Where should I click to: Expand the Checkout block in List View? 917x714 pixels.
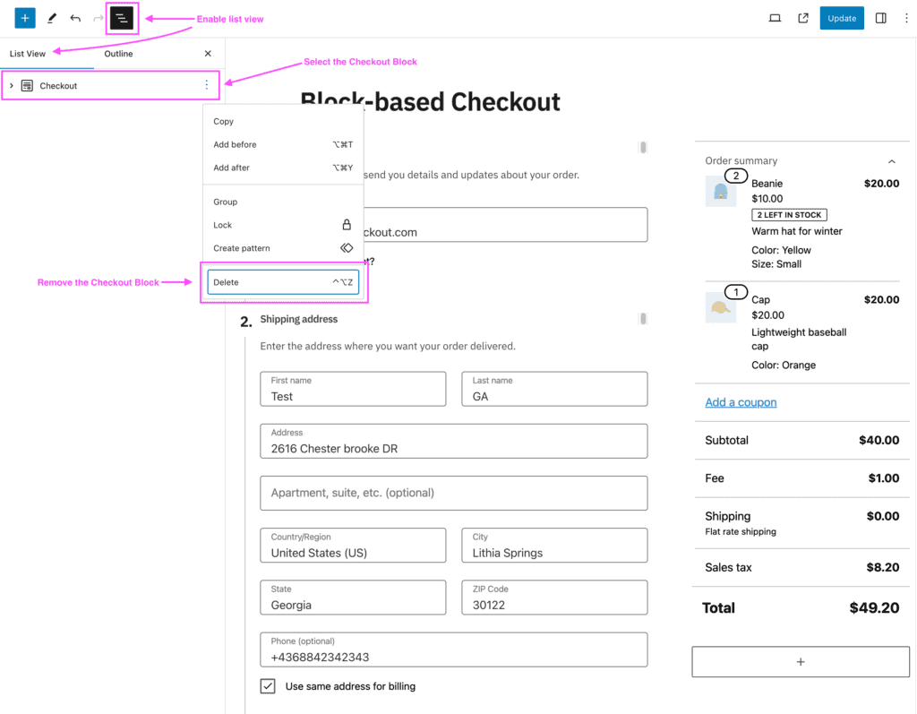point(11,85)
